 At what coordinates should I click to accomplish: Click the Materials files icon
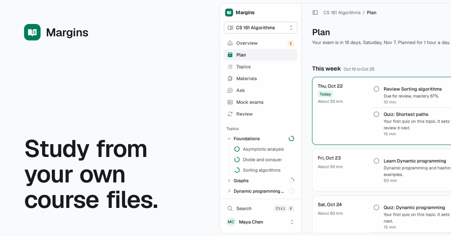pyautogui.click(x=230, y=78)
